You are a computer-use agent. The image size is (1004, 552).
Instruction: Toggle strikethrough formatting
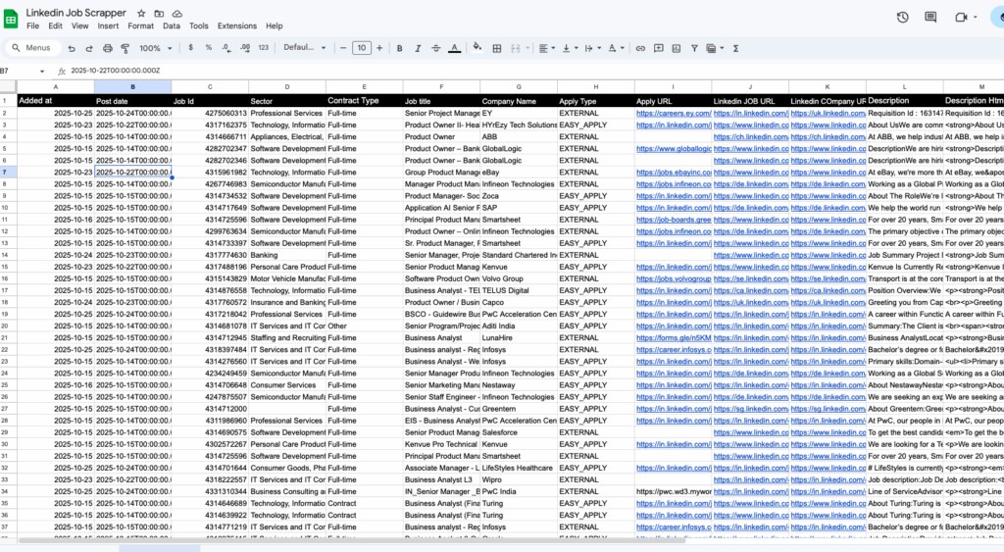(436, 48)
